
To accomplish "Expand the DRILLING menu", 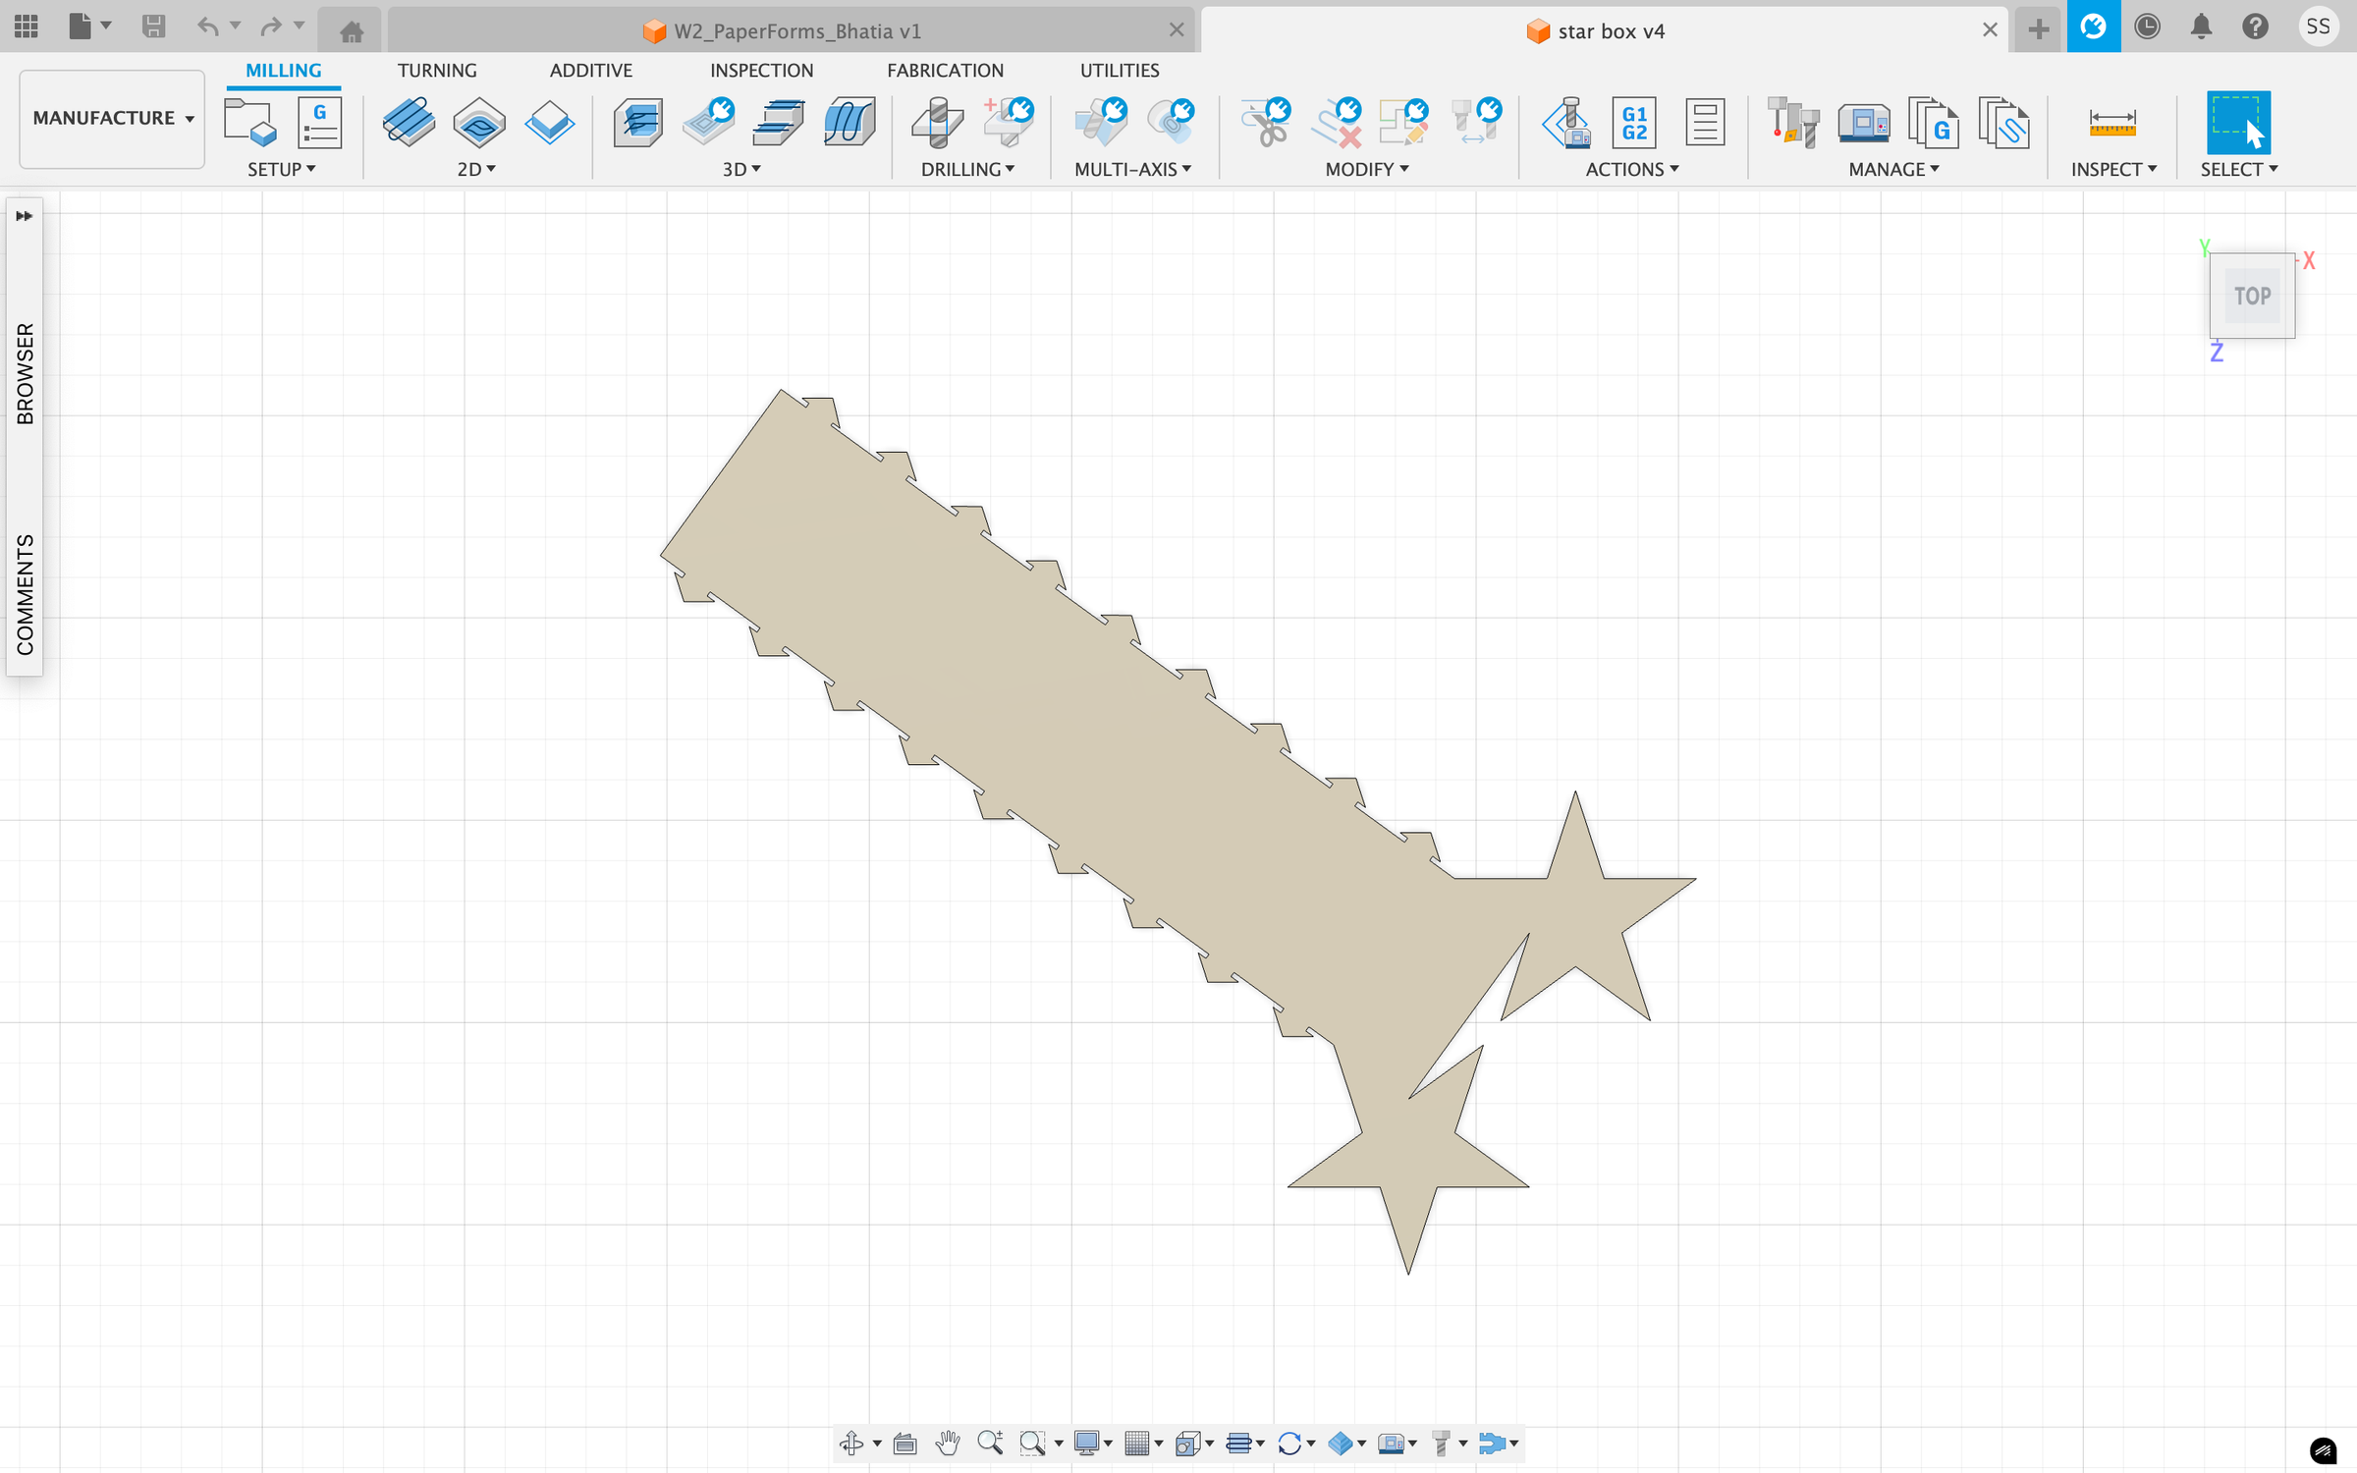I will pyautogui.click(x=967, y=169).
